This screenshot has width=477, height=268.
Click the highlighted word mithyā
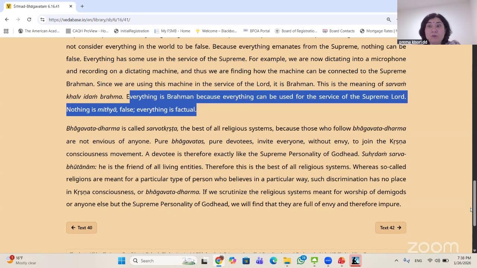coord(107,109)
